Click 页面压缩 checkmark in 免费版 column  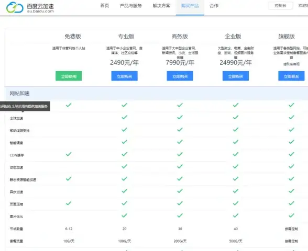coord(69,203)
